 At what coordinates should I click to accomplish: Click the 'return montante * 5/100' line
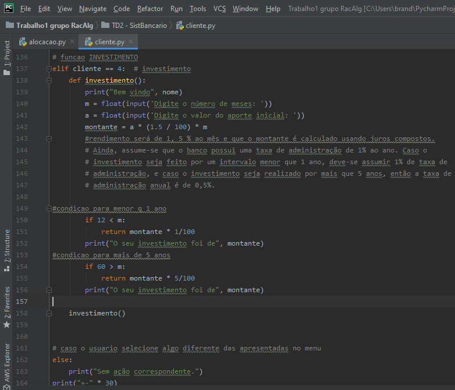click(148, 278)
